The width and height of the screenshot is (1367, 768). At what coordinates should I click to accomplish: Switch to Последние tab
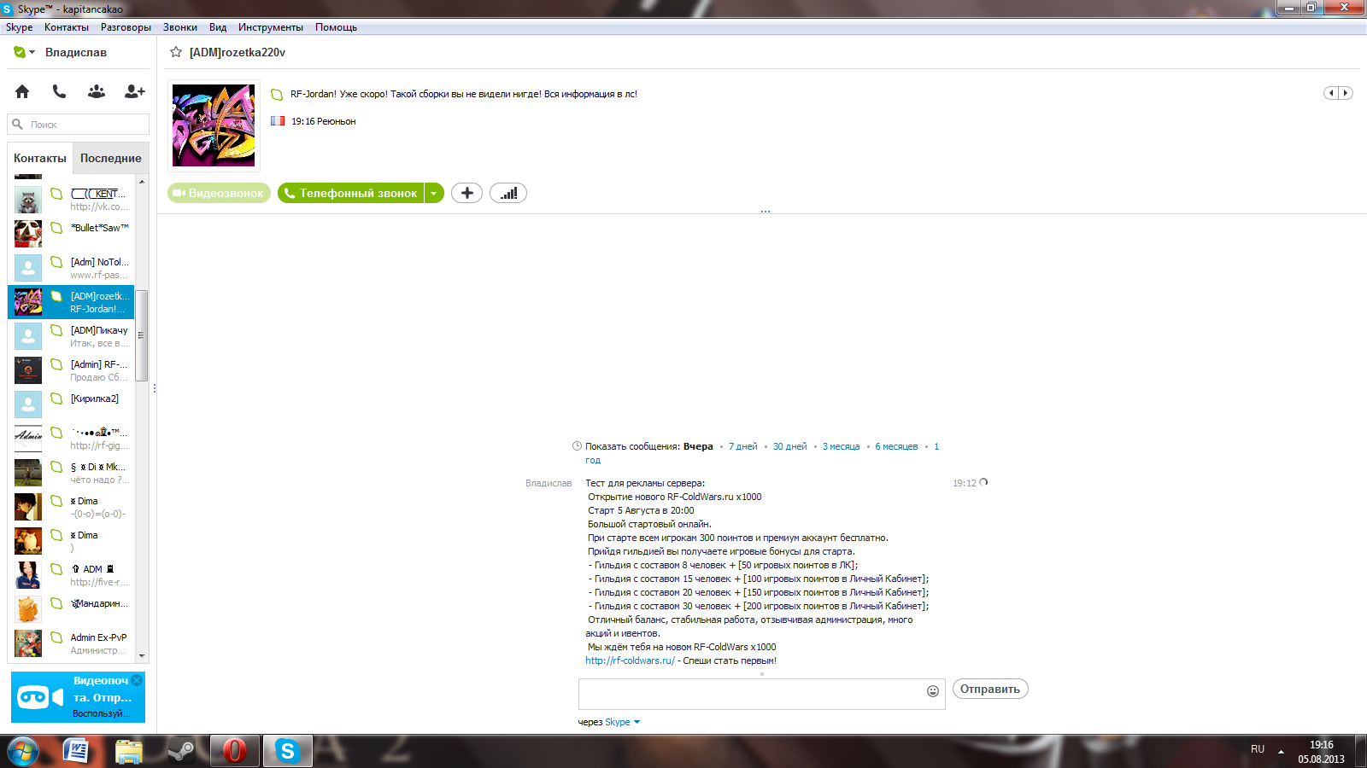coord(111,158)
